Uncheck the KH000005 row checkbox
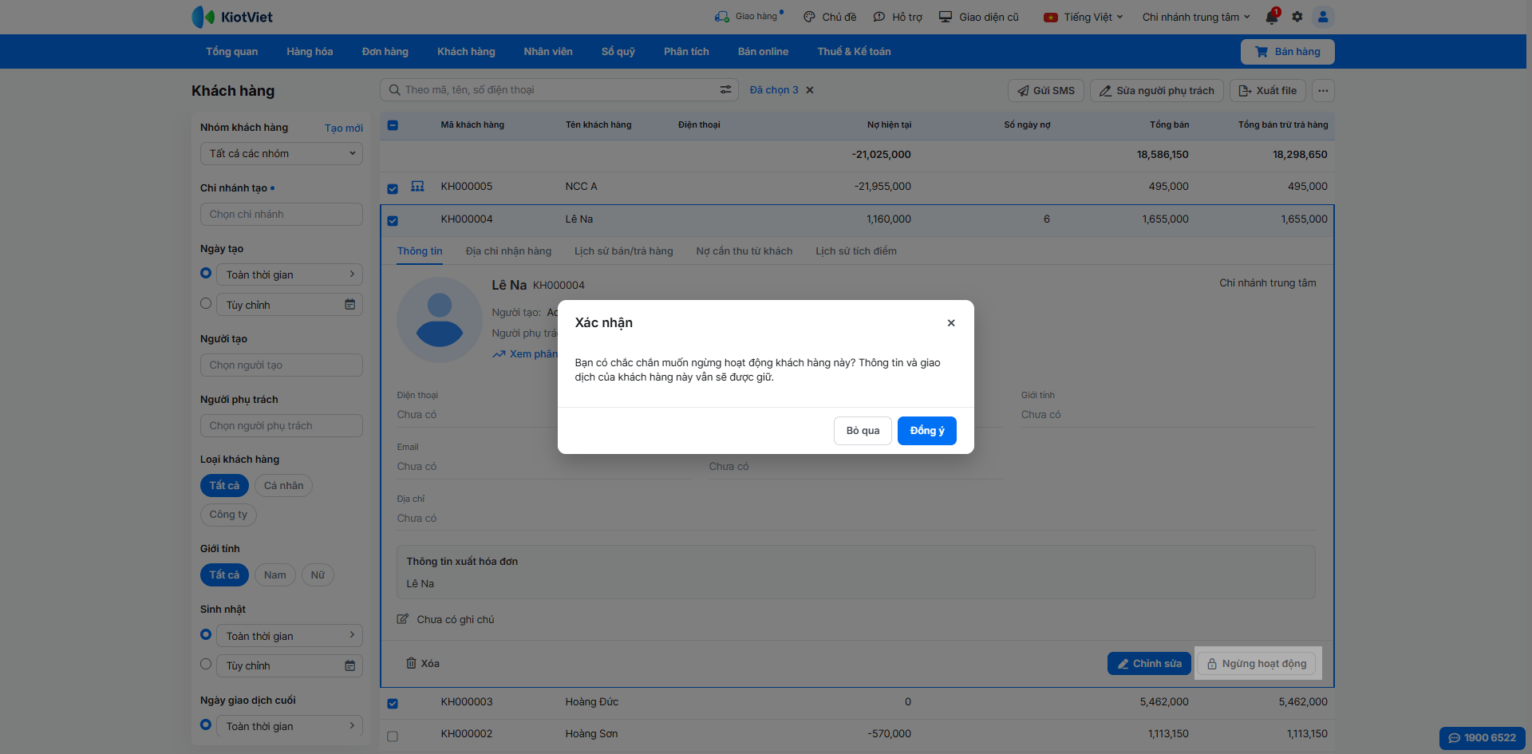 393,189
